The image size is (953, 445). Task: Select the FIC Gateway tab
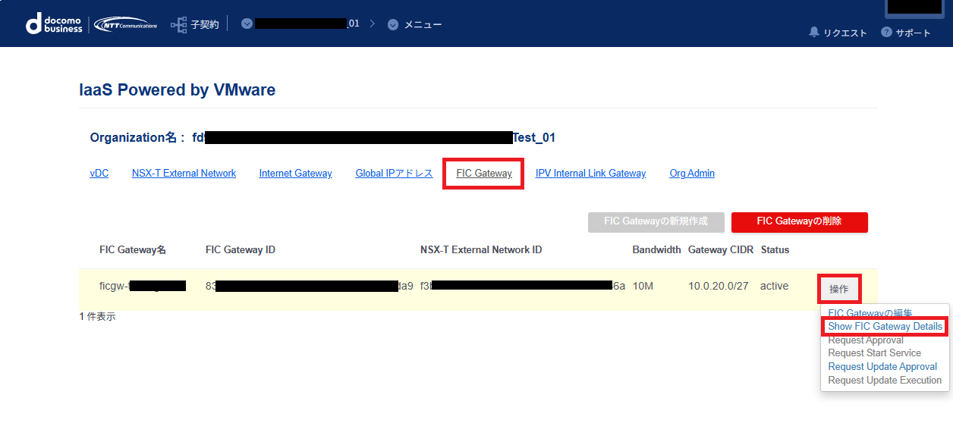(484, 174)
